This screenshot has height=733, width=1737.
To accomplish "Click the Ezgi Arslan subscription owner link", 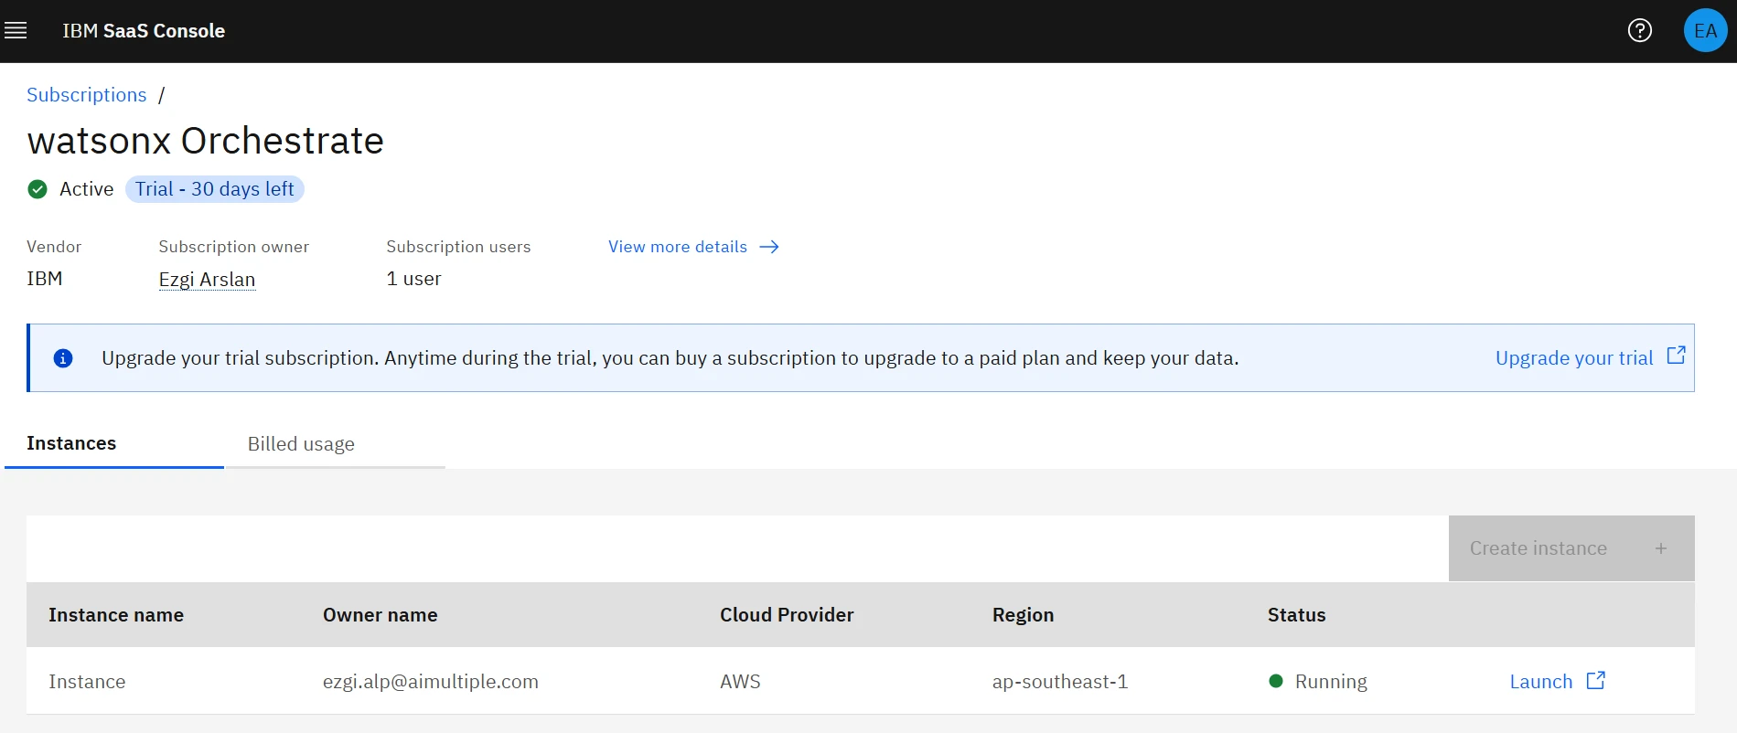I will pos(207,280).
